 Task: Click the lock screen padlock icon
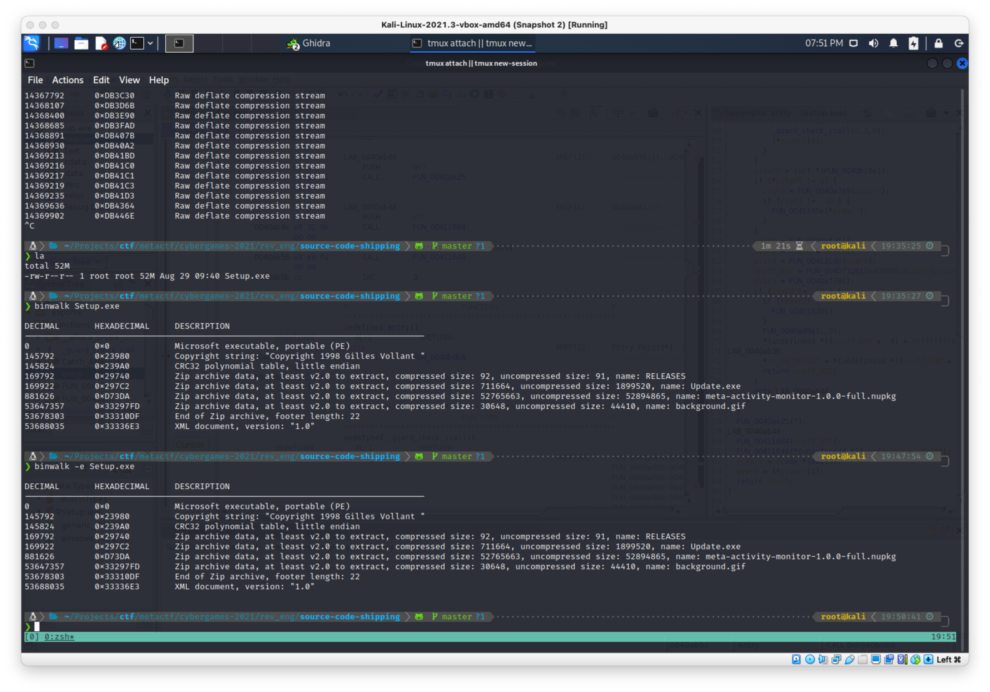click(x=938, y=43)
